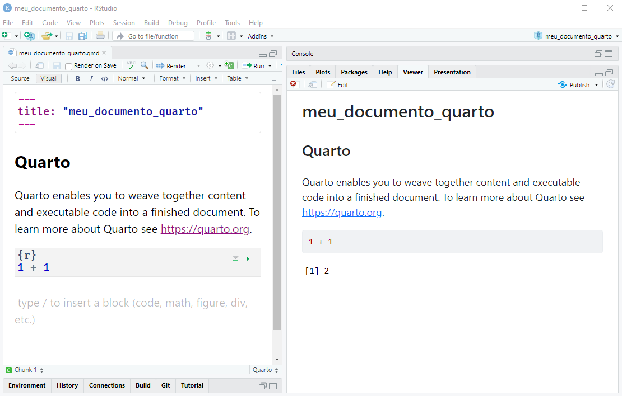This screenshot has height=396, width=622.
Task: Show the document outline
Action: pos(273,78)
